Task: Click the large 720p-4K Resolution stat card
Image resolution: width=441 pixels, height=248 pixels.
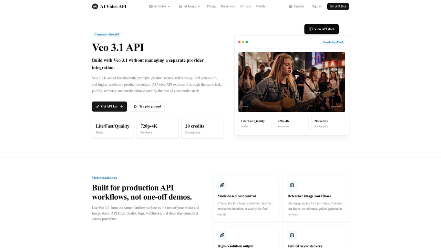Action: click(x=157, y=129)
